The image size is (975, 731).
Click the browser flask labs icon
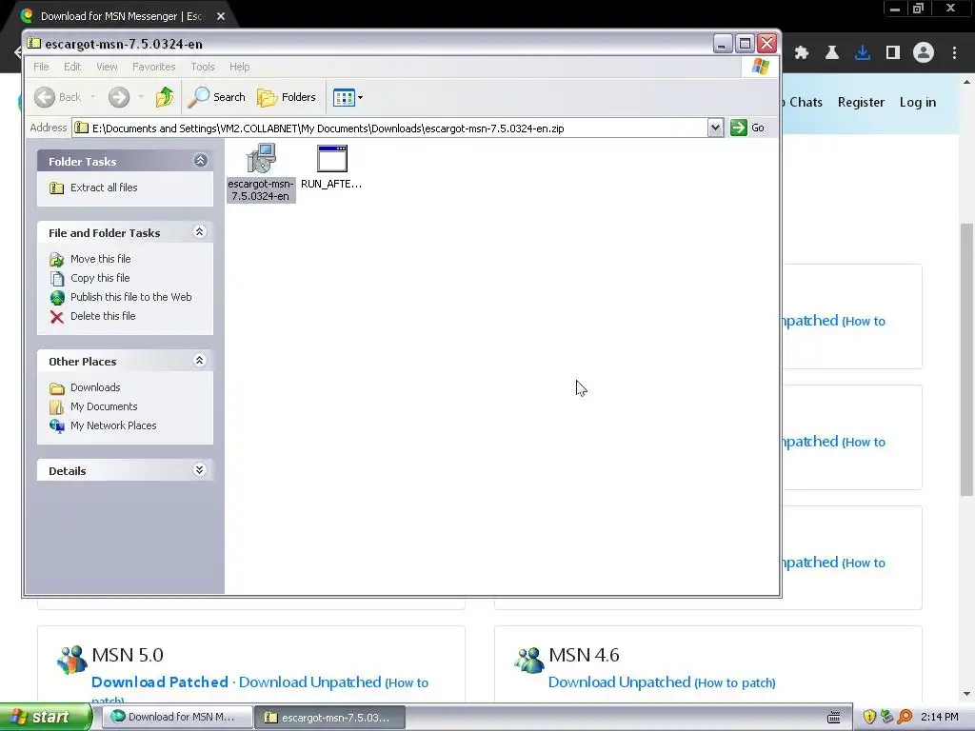(832, 53)
